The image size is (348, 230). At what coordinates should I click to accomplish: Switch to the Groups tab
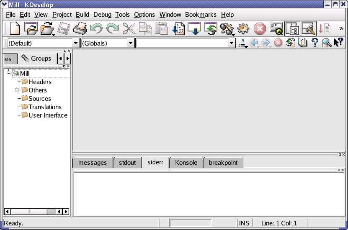pyautogui.click(x=37, y=59)
